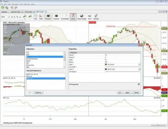This screenshot has height=129, width=168.
Task: Click the zoom out (-) chart icon
Action: (x=30, y=17)
